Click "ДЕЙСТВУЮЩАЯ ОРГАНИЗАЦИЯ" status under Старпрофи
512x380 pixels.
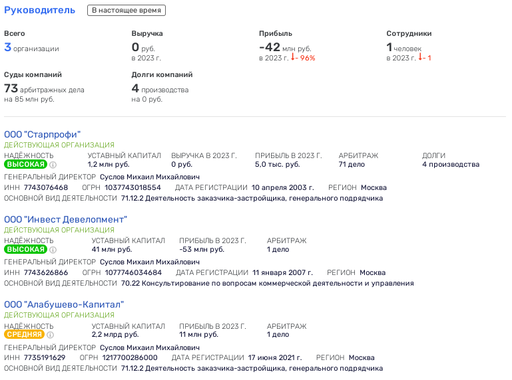(59, 145)
